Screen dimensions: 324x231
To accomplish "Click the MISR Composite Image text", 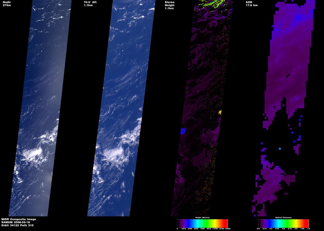I will pyautogui.click(x=19, y=219).
